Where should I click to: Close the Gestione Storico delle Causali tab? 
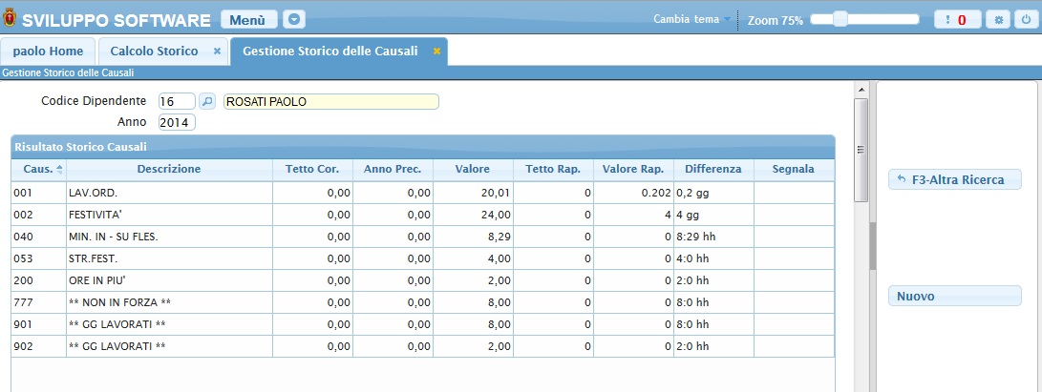(x=436, y=52)
